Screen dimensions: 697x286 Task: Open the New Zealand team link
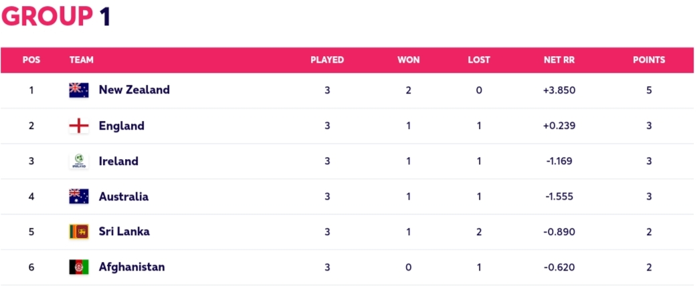coord(134,90)
